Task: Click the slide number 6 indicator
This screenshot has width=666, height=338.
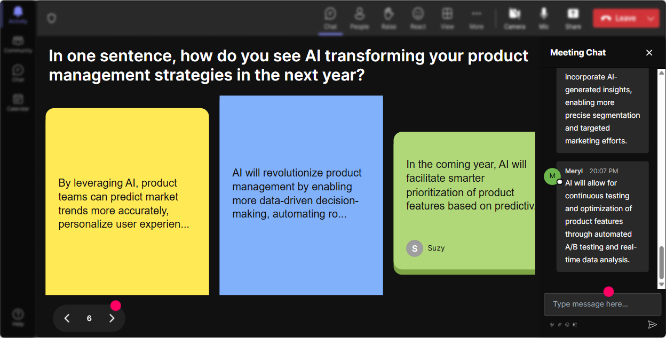Action: [89, 318]
